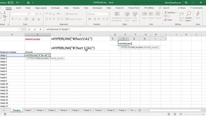Switch to sheet tab Товар 5
The width and height of the screenshot is (206, 116).
coord(75,110)
